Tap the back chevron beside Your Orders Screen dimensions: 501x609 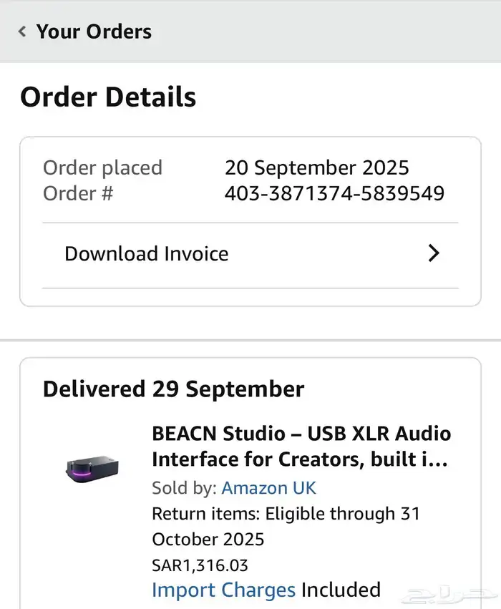click(x=22, y=31)
